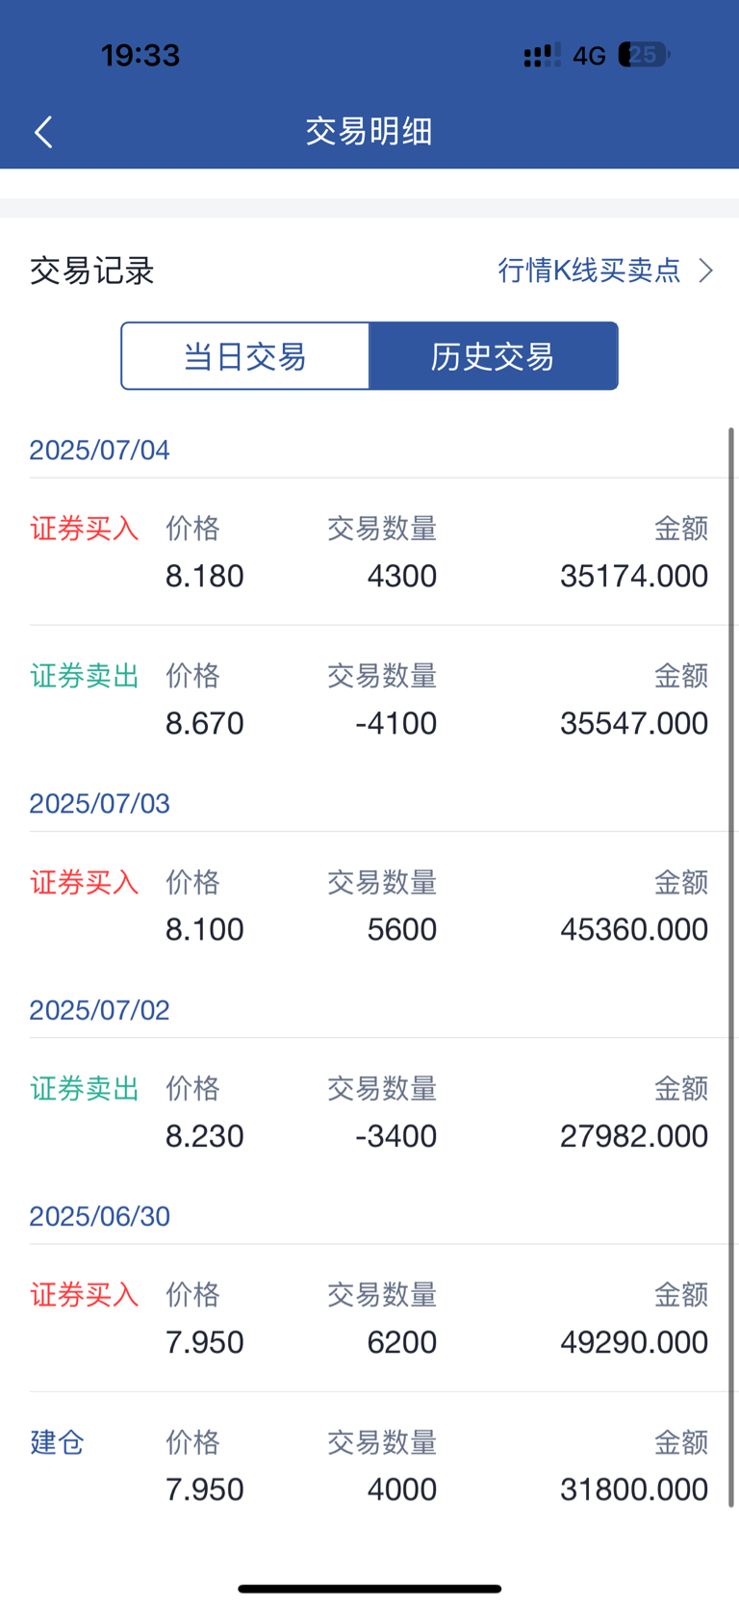Open 证券卖出 record with quantity -3400
Screen dimensions: 739x1607
369,1111
